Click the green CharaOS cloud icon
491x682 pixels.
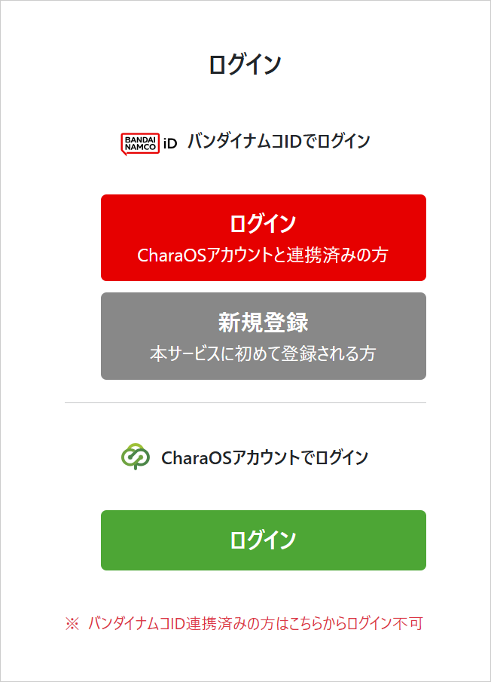136,457
